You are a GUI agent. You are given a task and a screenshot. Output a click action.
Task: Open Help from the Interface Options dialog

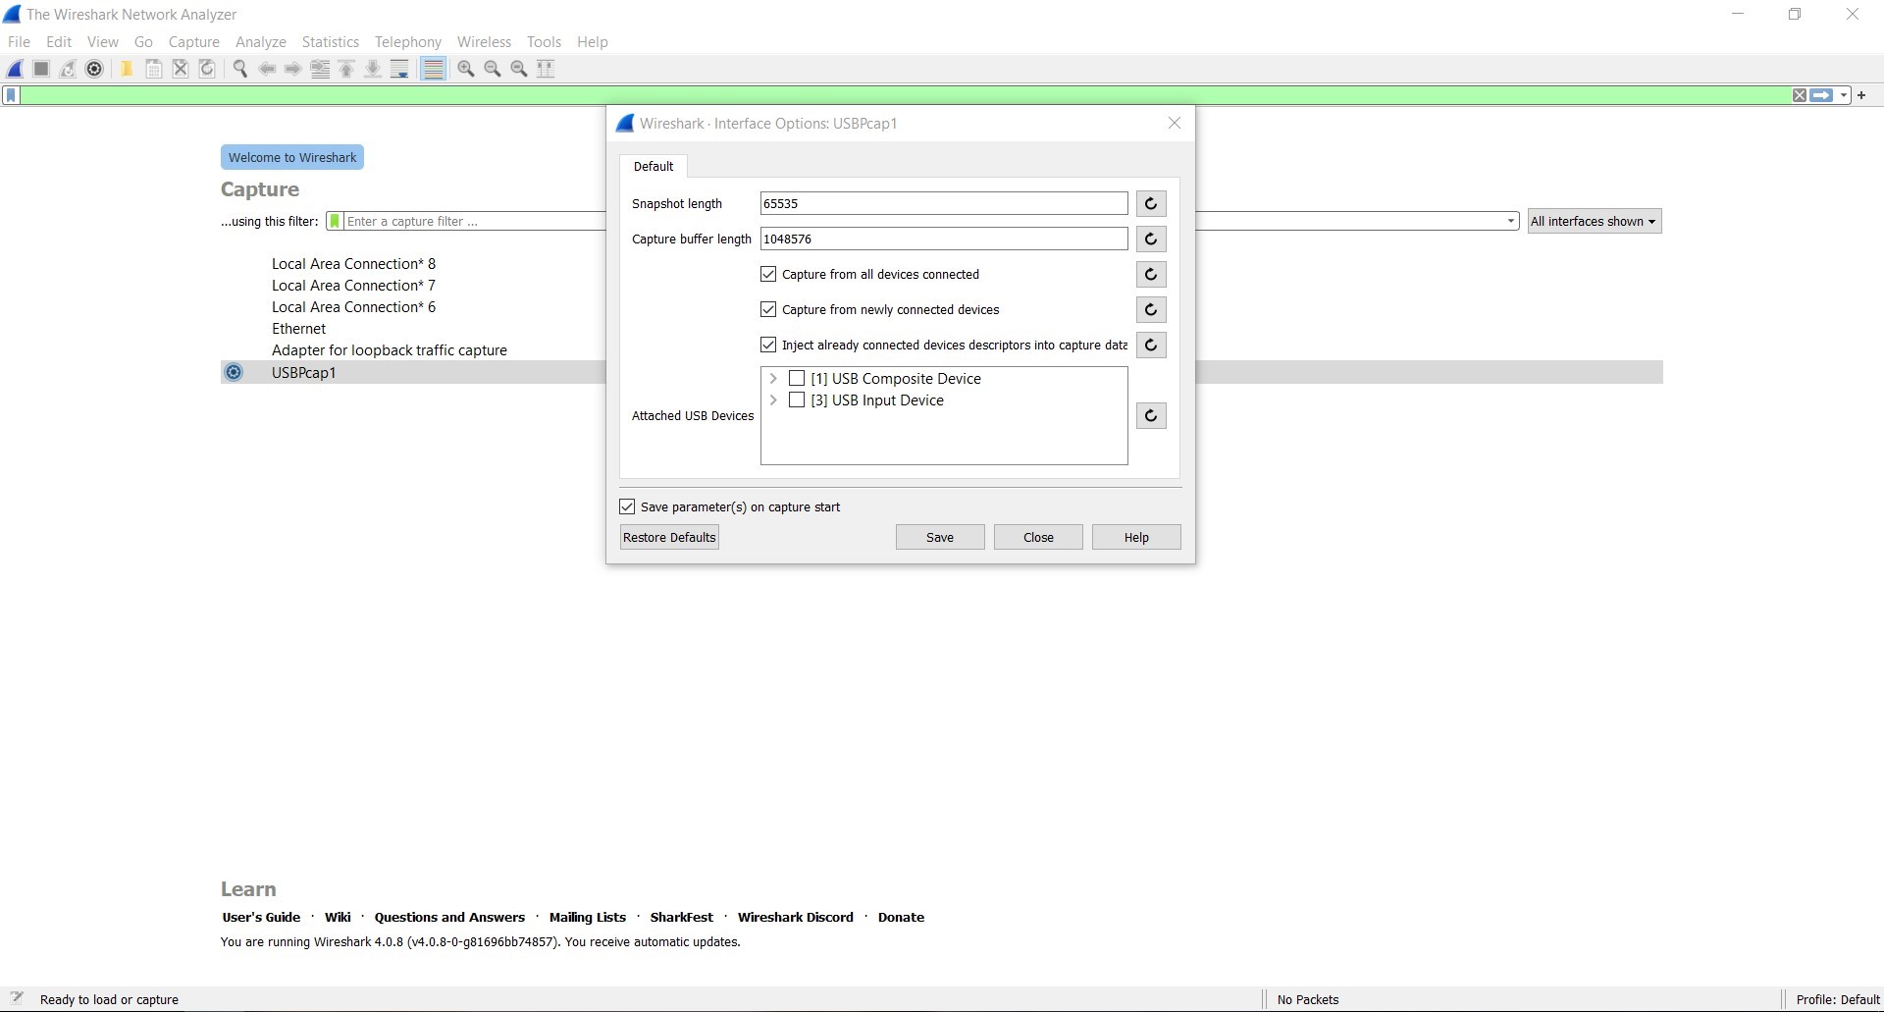(x=1136, y=537)
